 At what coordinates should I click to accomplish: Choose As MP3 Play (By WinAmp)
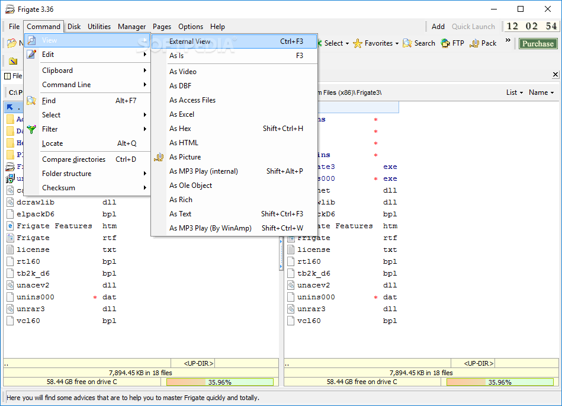coord(235,228)
